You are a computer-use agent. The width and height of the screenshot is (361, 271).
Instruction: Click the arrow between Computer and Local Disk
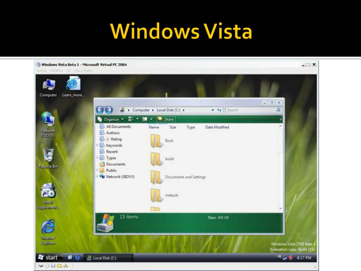click(x=153, y=110)
